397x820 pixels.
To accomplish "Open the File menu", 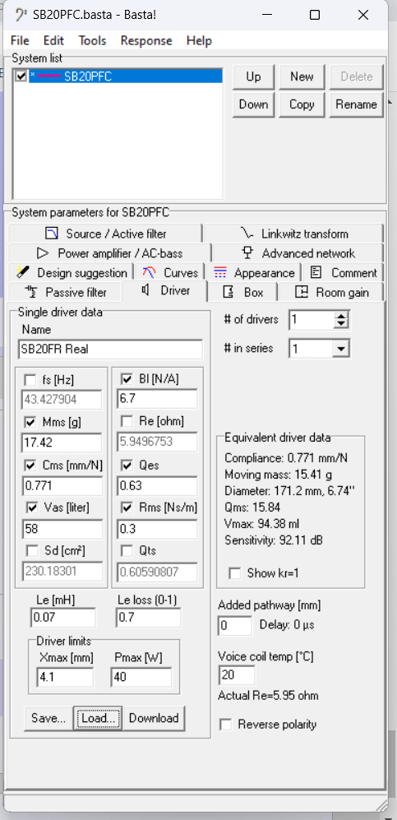I will (20, 41).
